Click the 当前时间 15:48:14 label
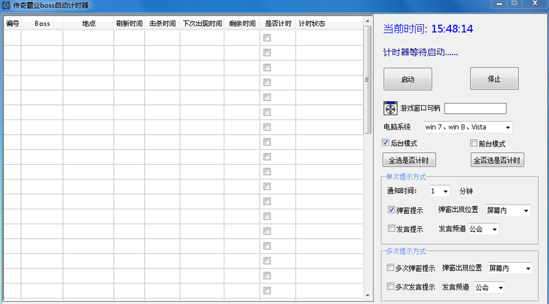The width and height of the screenshot is (549, 304). click(428, 29)
